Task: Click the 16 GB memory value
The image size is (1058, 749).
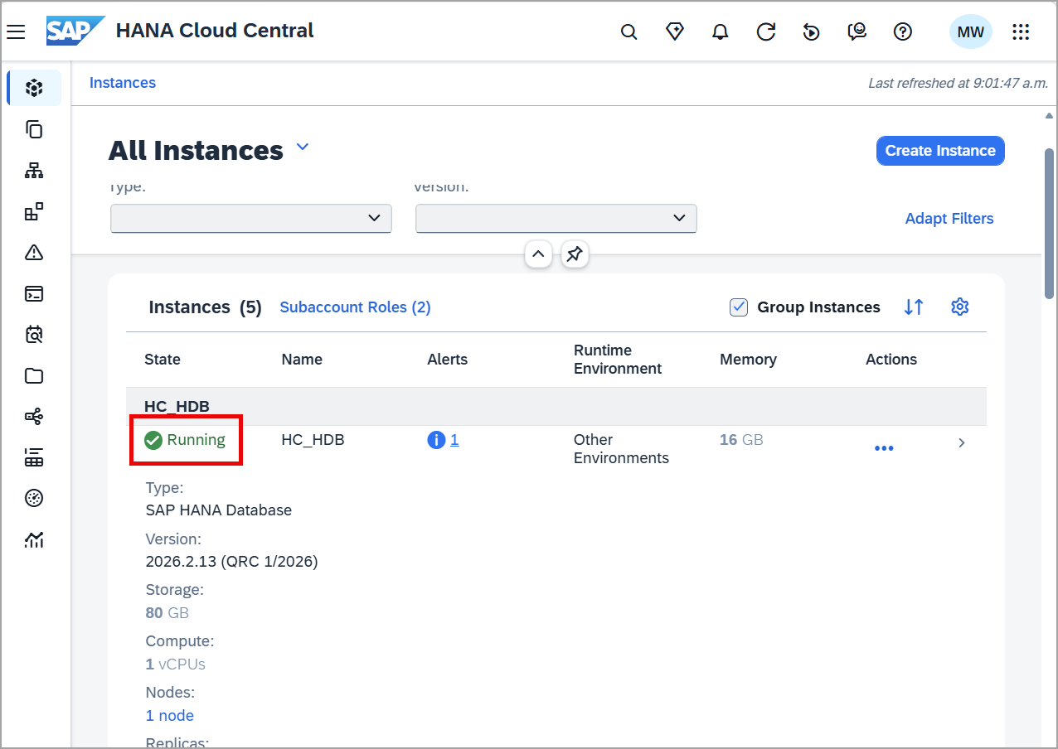Action: pos(741,440)
